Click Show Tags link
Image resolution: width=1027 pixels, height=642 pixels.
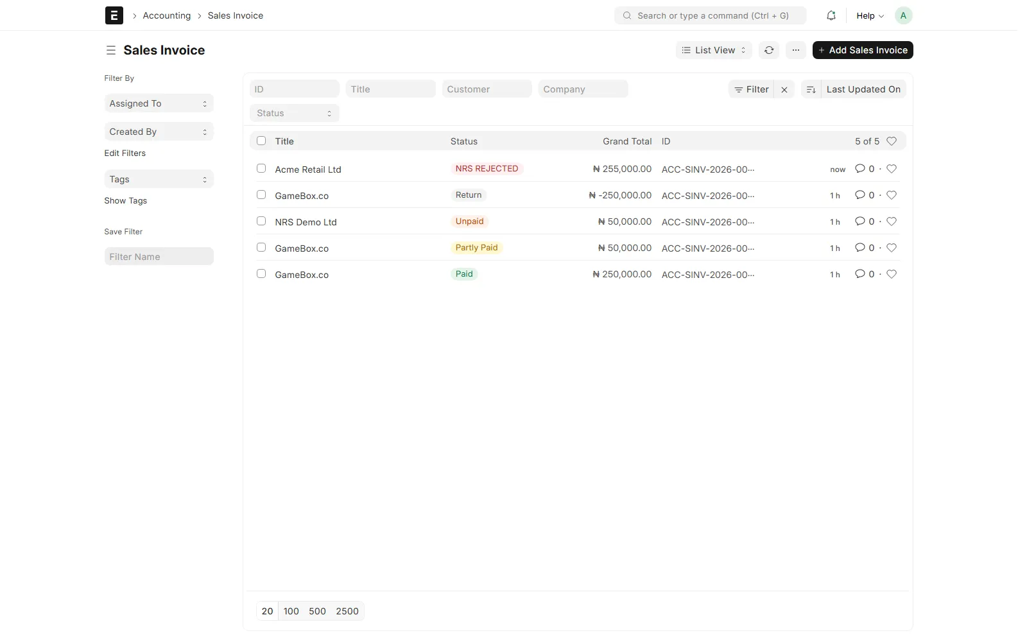pos(126,200)
